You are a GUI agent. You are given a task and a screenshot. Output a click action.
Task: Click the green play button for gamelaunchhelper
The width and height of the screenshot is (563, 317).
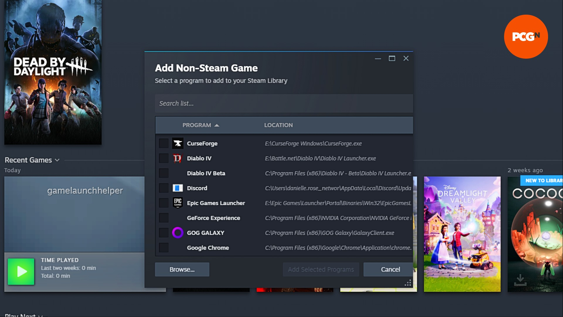pyautogui.click(x=21, y=272)
